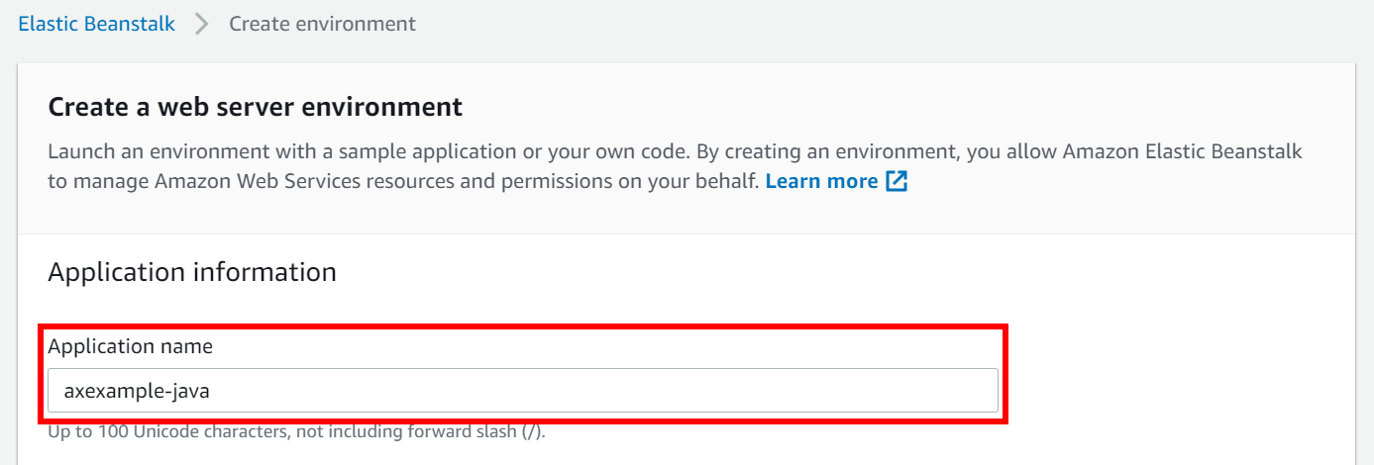The height and width of the screenshot is (465, 1374).
Task: Click the external link icon after Learn more
Action: (x=897, y=181)
